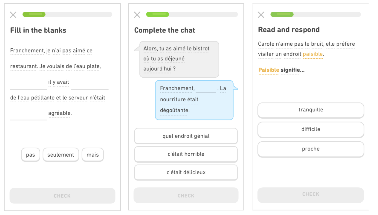The width and height of the screenshot is (378, 215).
Task: Pick the 'proche' answer option
Action: (311, 149)
